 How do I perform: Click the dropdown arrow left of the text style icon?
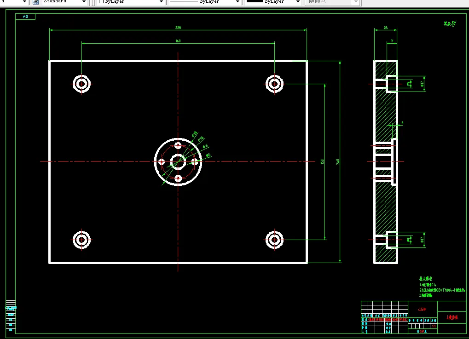(x=24, y=2)
